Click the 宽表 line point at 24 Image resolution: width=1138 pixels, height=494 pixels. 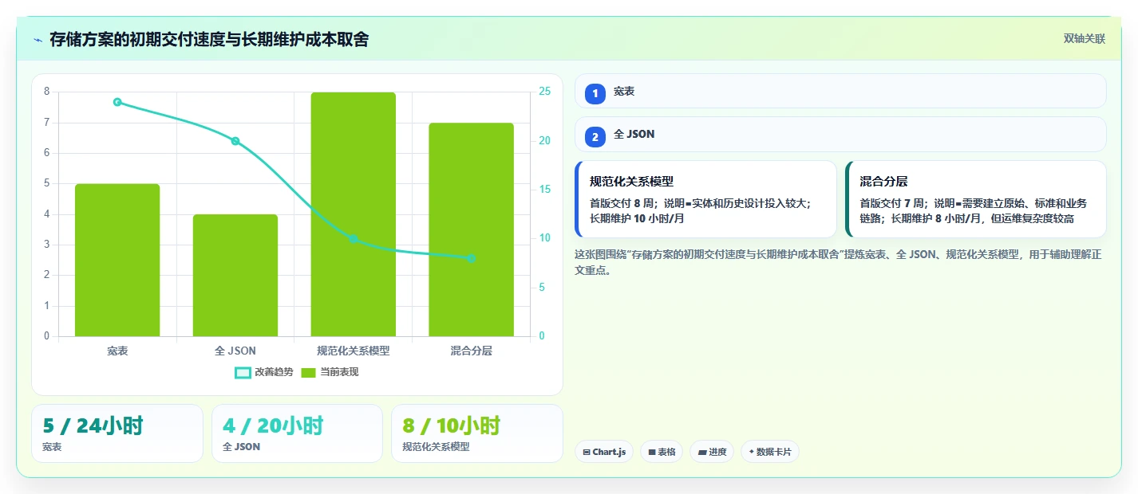click(117, 102)
